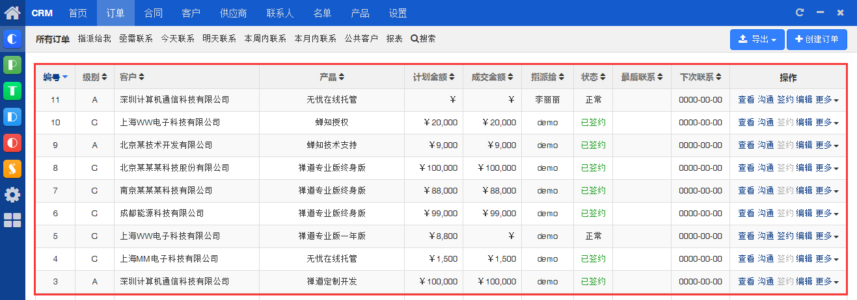Sort by 计划金额 column header

(433, 77)
